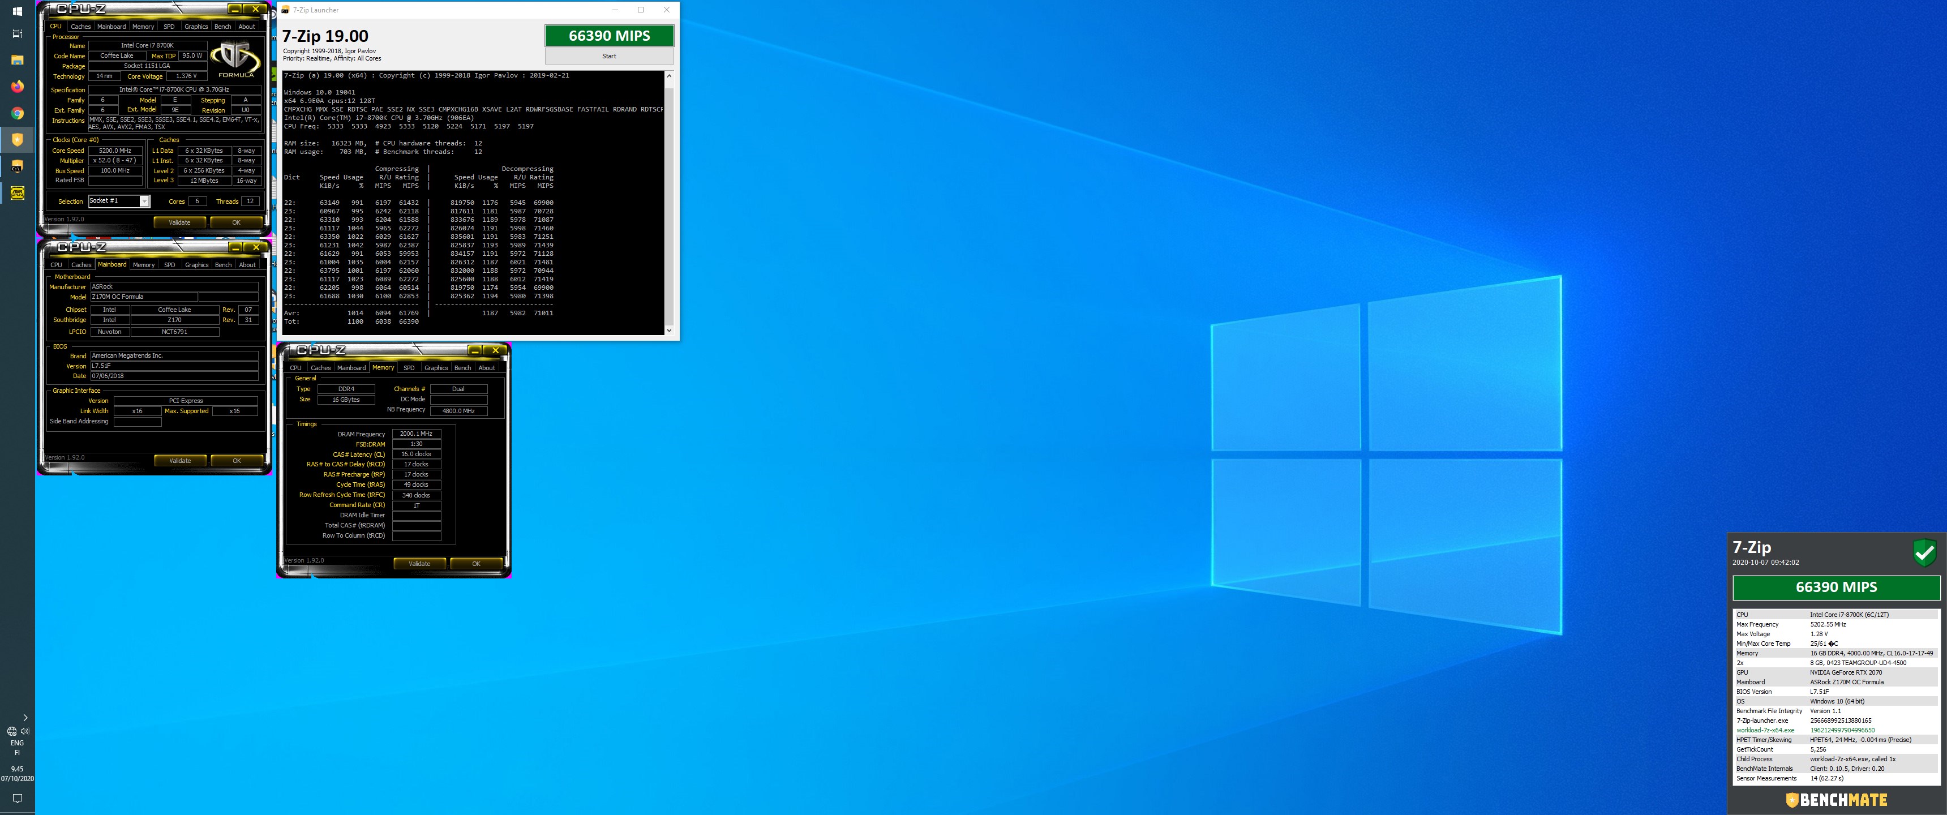Click the green checkmark shield in BenchMate panel
Screen dimensions: 1947x815
tap(1924, 552)
